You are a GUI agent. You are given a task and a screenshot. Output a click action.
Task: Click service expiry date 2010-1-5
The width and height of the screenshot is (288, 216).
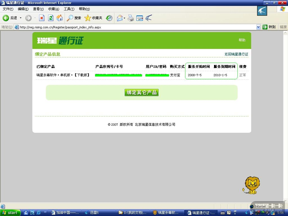pyautogui.click(x=220, y=75)
